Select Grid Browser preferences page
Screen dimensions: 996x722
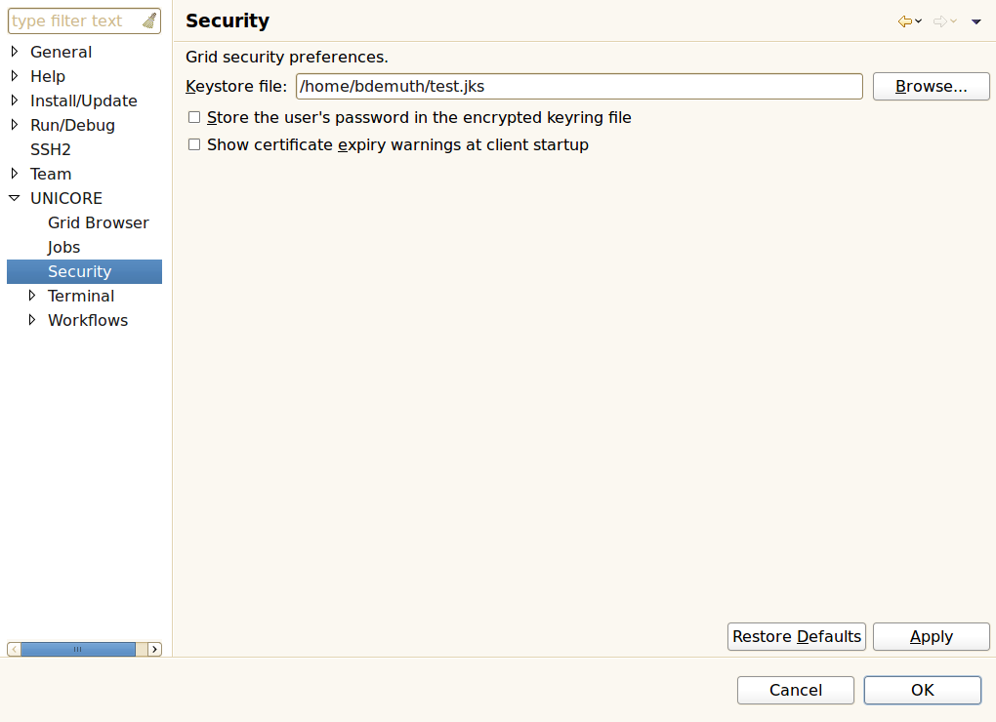click(x=98, y=222)
